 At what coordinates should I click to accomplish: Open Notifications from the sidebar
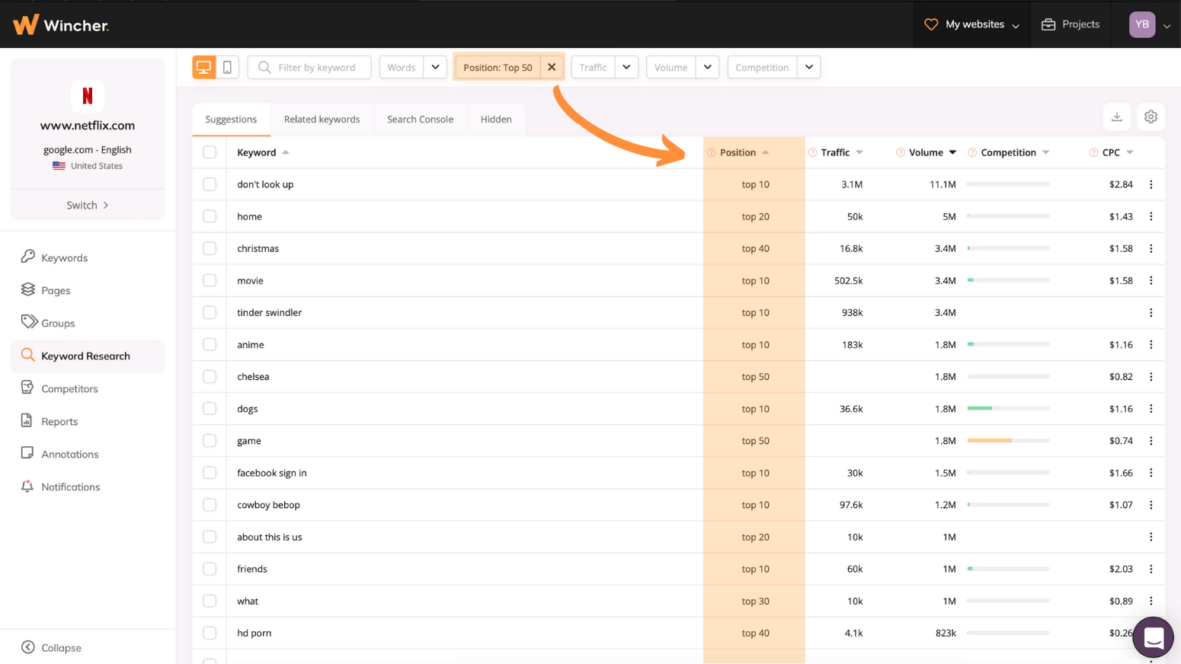[x=70, y=487]
